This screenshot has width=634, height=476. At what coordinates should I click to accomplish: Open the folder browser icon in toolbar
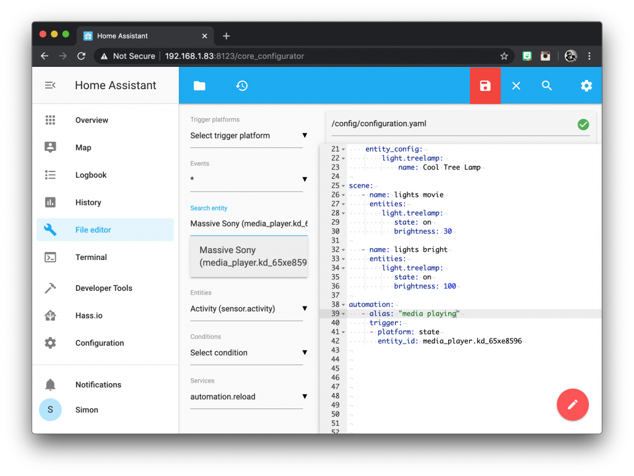(x=199, y=85)
